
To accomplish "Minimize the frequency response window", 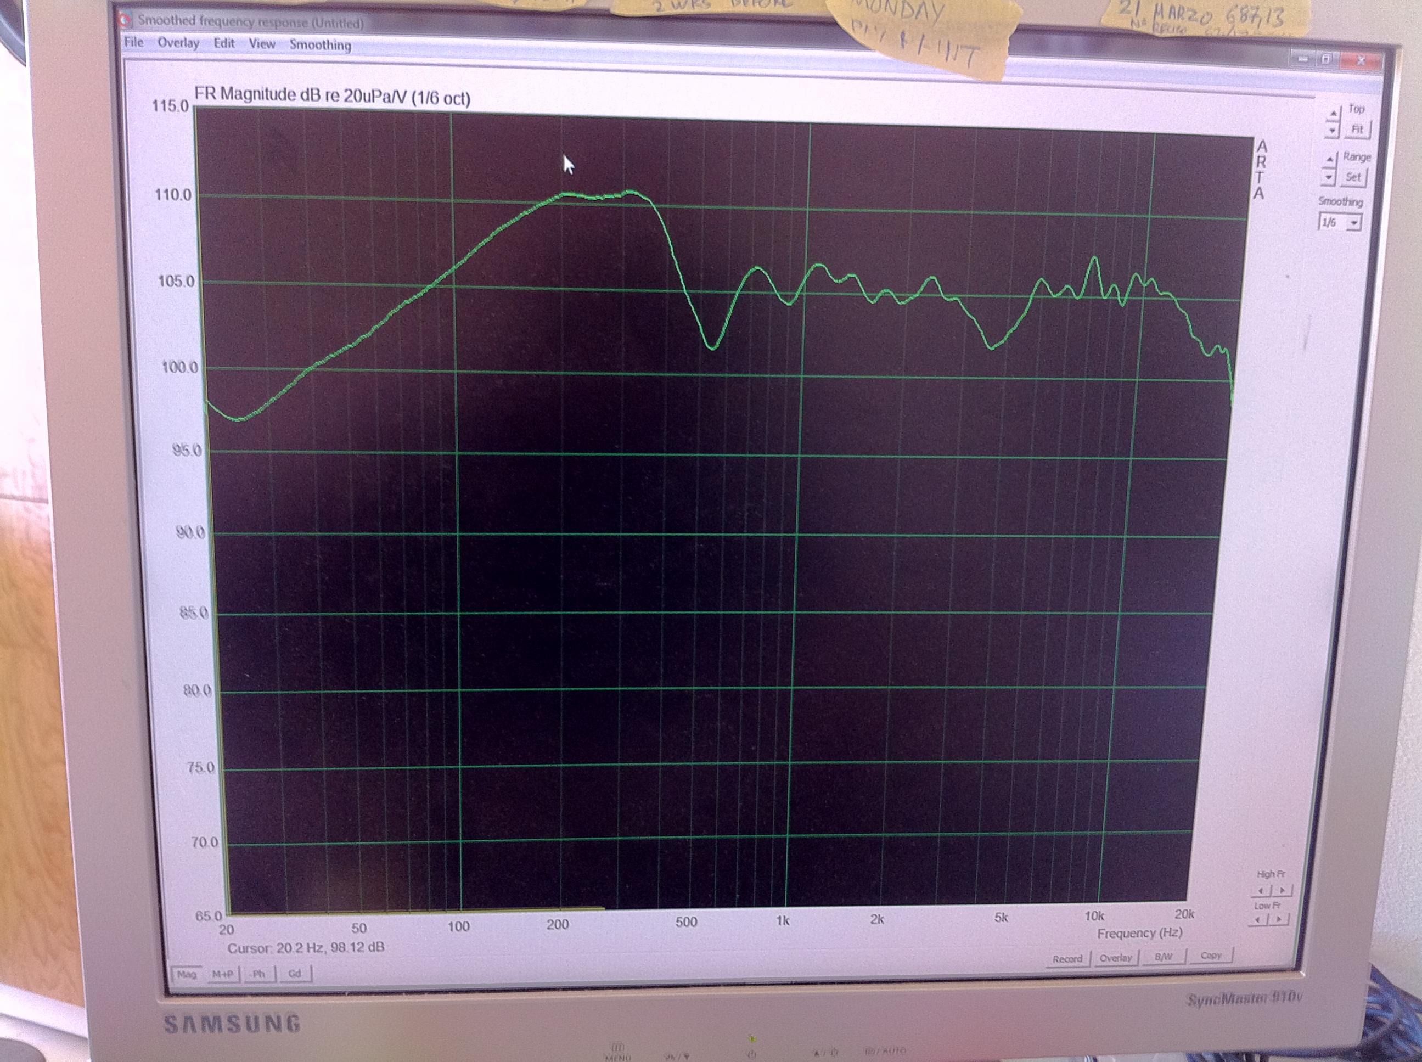I will [x=1302, y=59].
